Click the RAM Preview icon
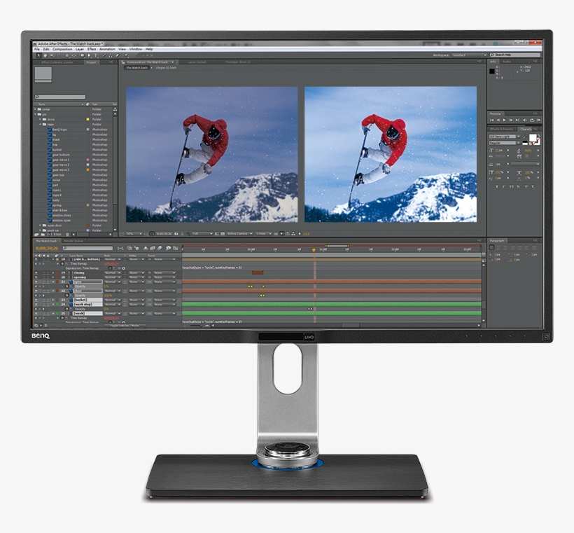The width and height of the screenshot is (574, 533). click(539, 120)
